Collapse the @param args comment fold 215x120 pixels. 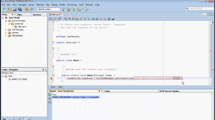point(53,66)
